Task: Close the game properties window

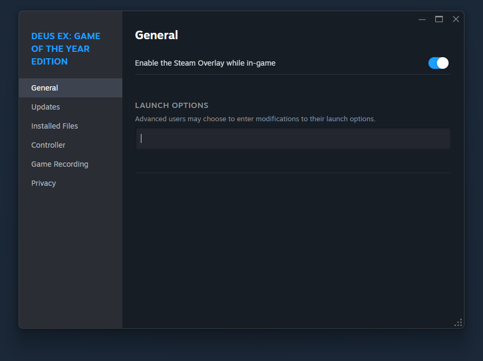Action: 456,20
